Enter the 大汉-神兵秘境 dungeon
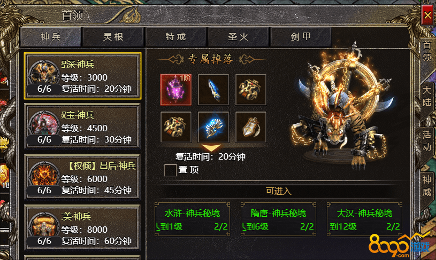The width and height of the screenshot is (436, 260). point(364,219)
